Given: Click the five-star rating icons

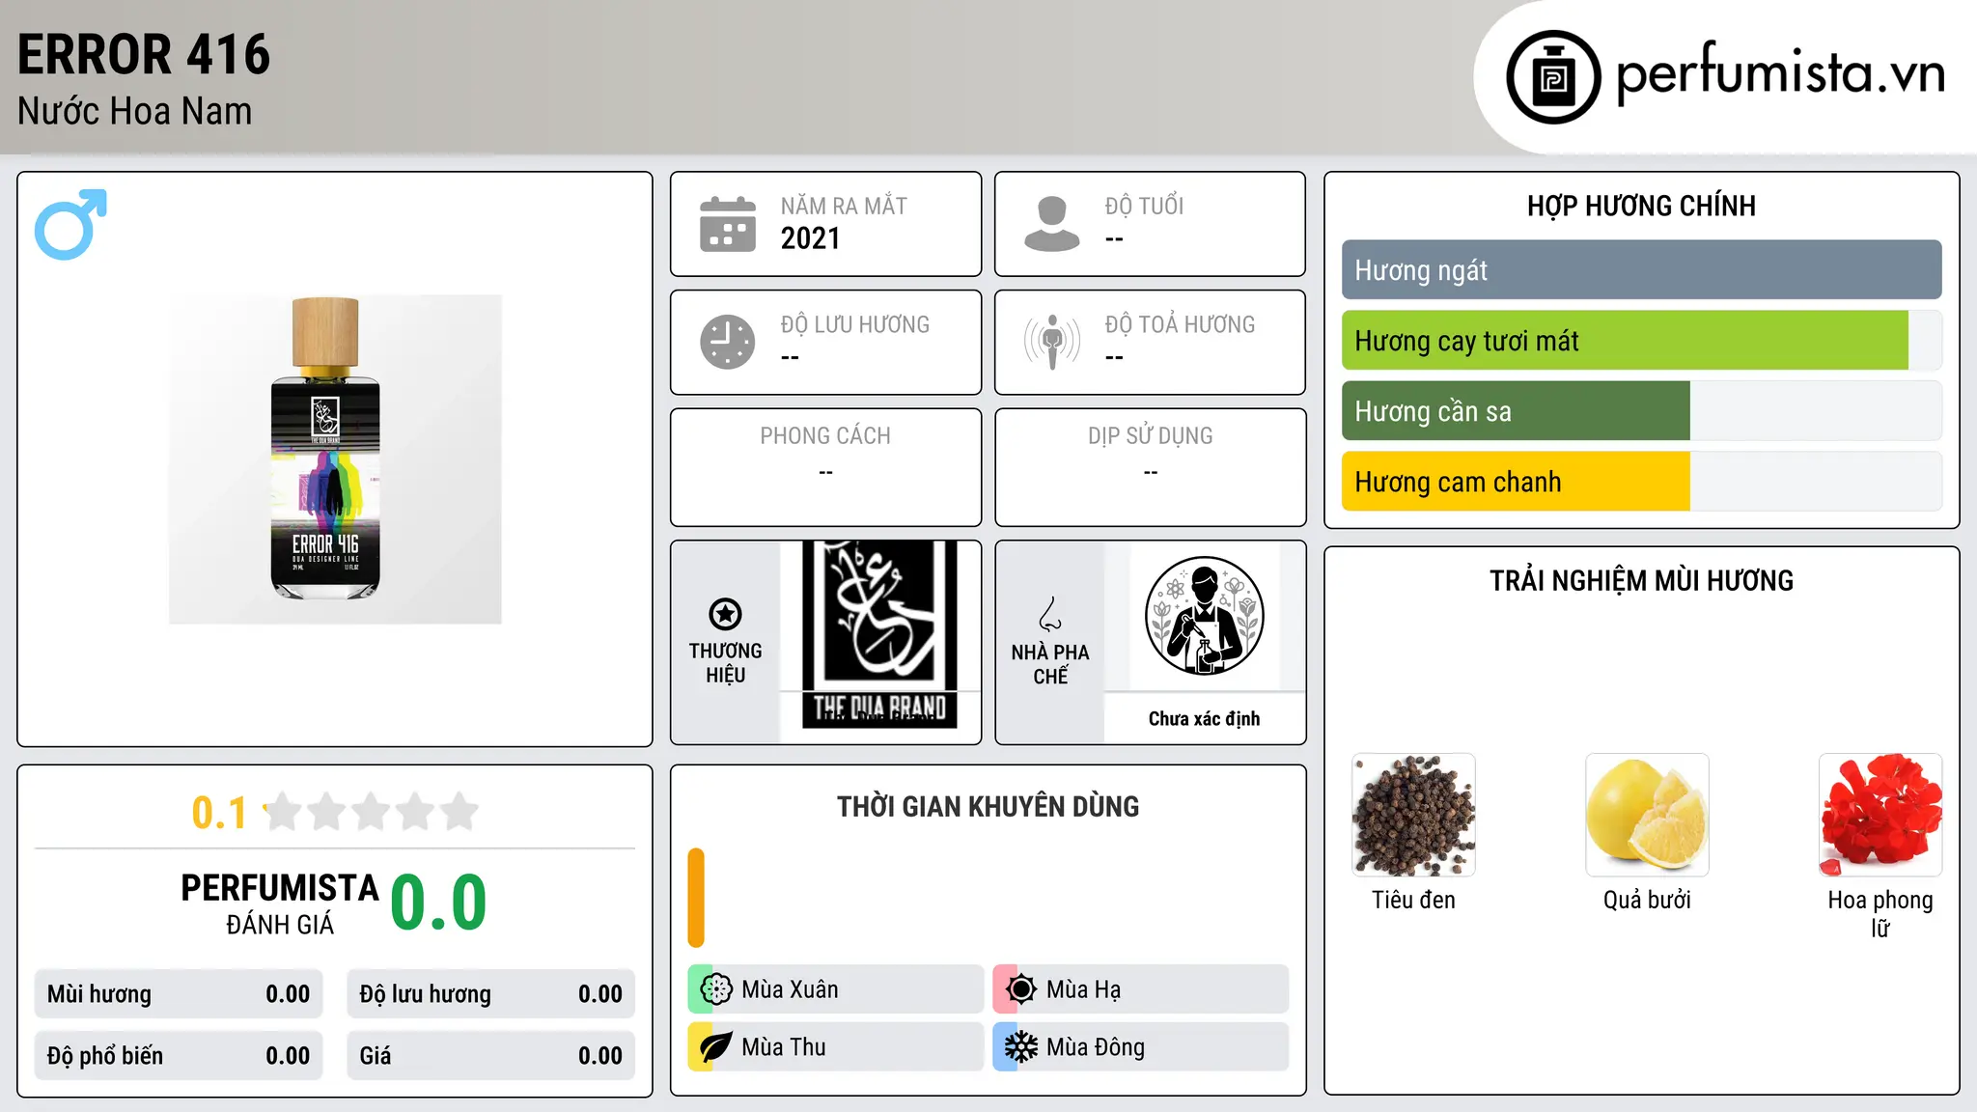Looking at the screenshot, I should coord(372,812).
